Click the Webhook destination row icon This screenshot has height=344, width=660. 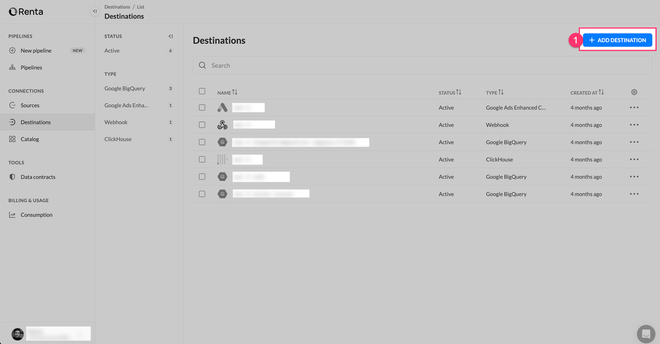pyautogui.click(x=222, y=125)
